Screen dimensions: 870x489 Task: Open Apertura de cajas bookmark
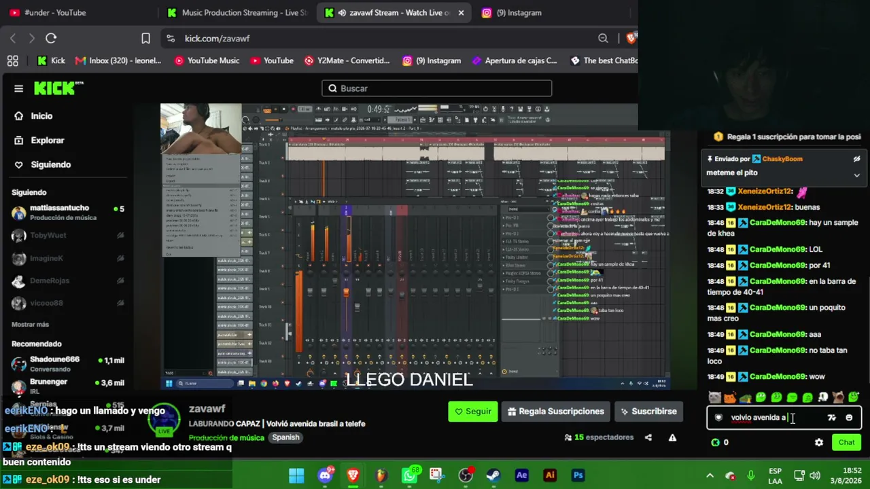[515, 60]
